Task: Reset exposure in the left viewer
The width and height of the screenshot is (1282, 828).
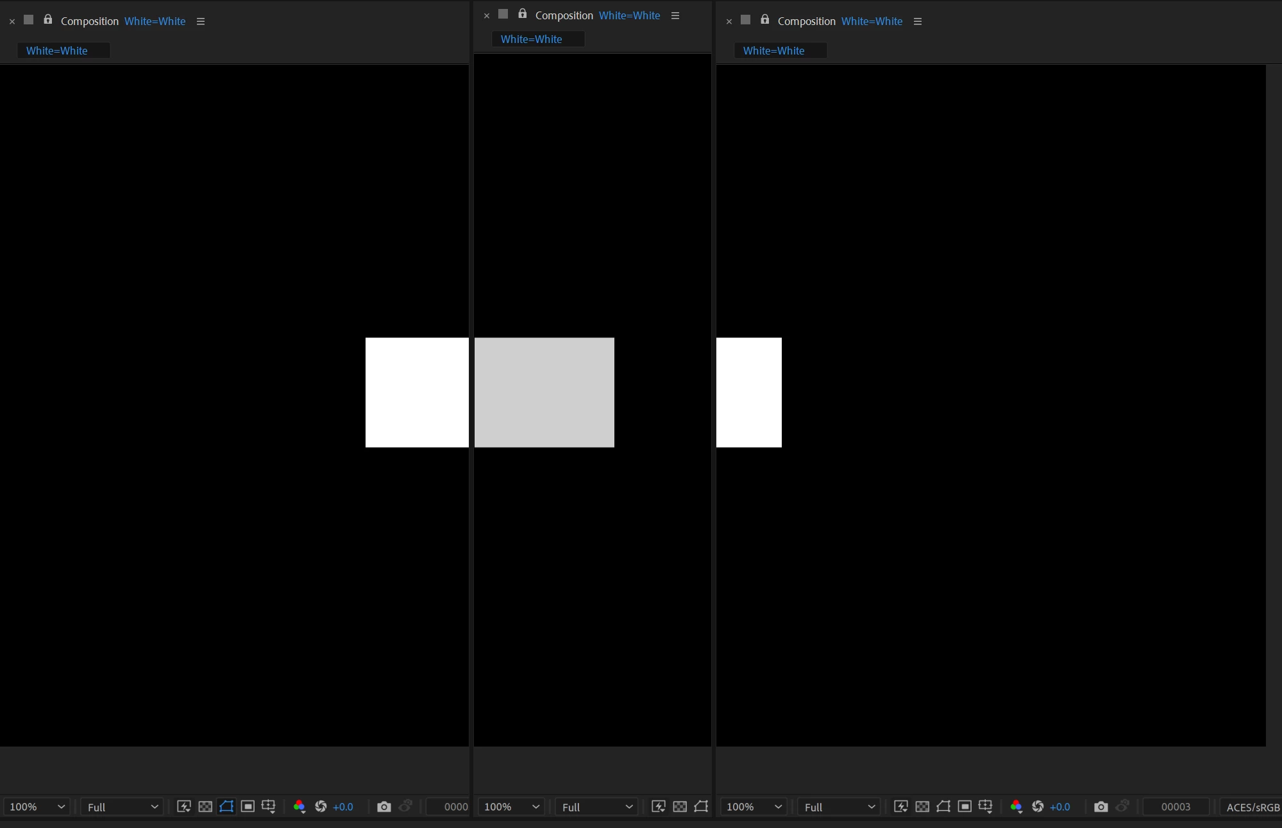Action: pyautogui.click(x=321, y=807)
